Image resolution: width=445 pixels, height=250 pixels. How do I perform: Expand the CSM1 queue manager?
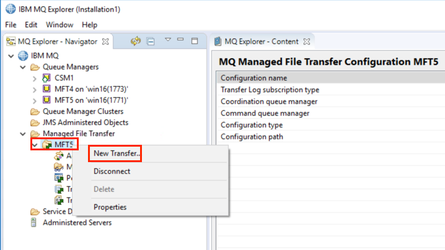35,78
